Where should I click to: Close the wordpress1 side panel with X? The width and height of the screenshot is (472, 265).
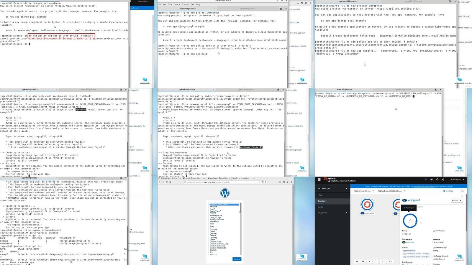[x=462, y=196]
